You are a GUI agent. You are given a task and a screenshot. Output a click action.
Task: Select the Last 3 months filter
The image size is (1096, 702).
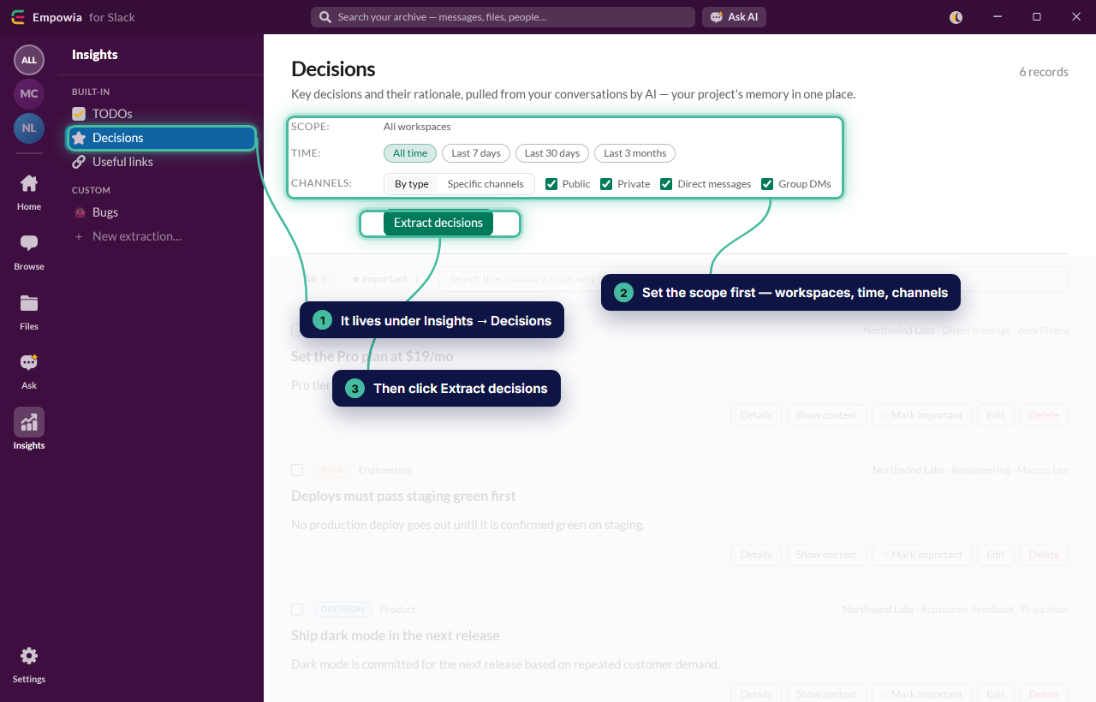coord(634,153)
